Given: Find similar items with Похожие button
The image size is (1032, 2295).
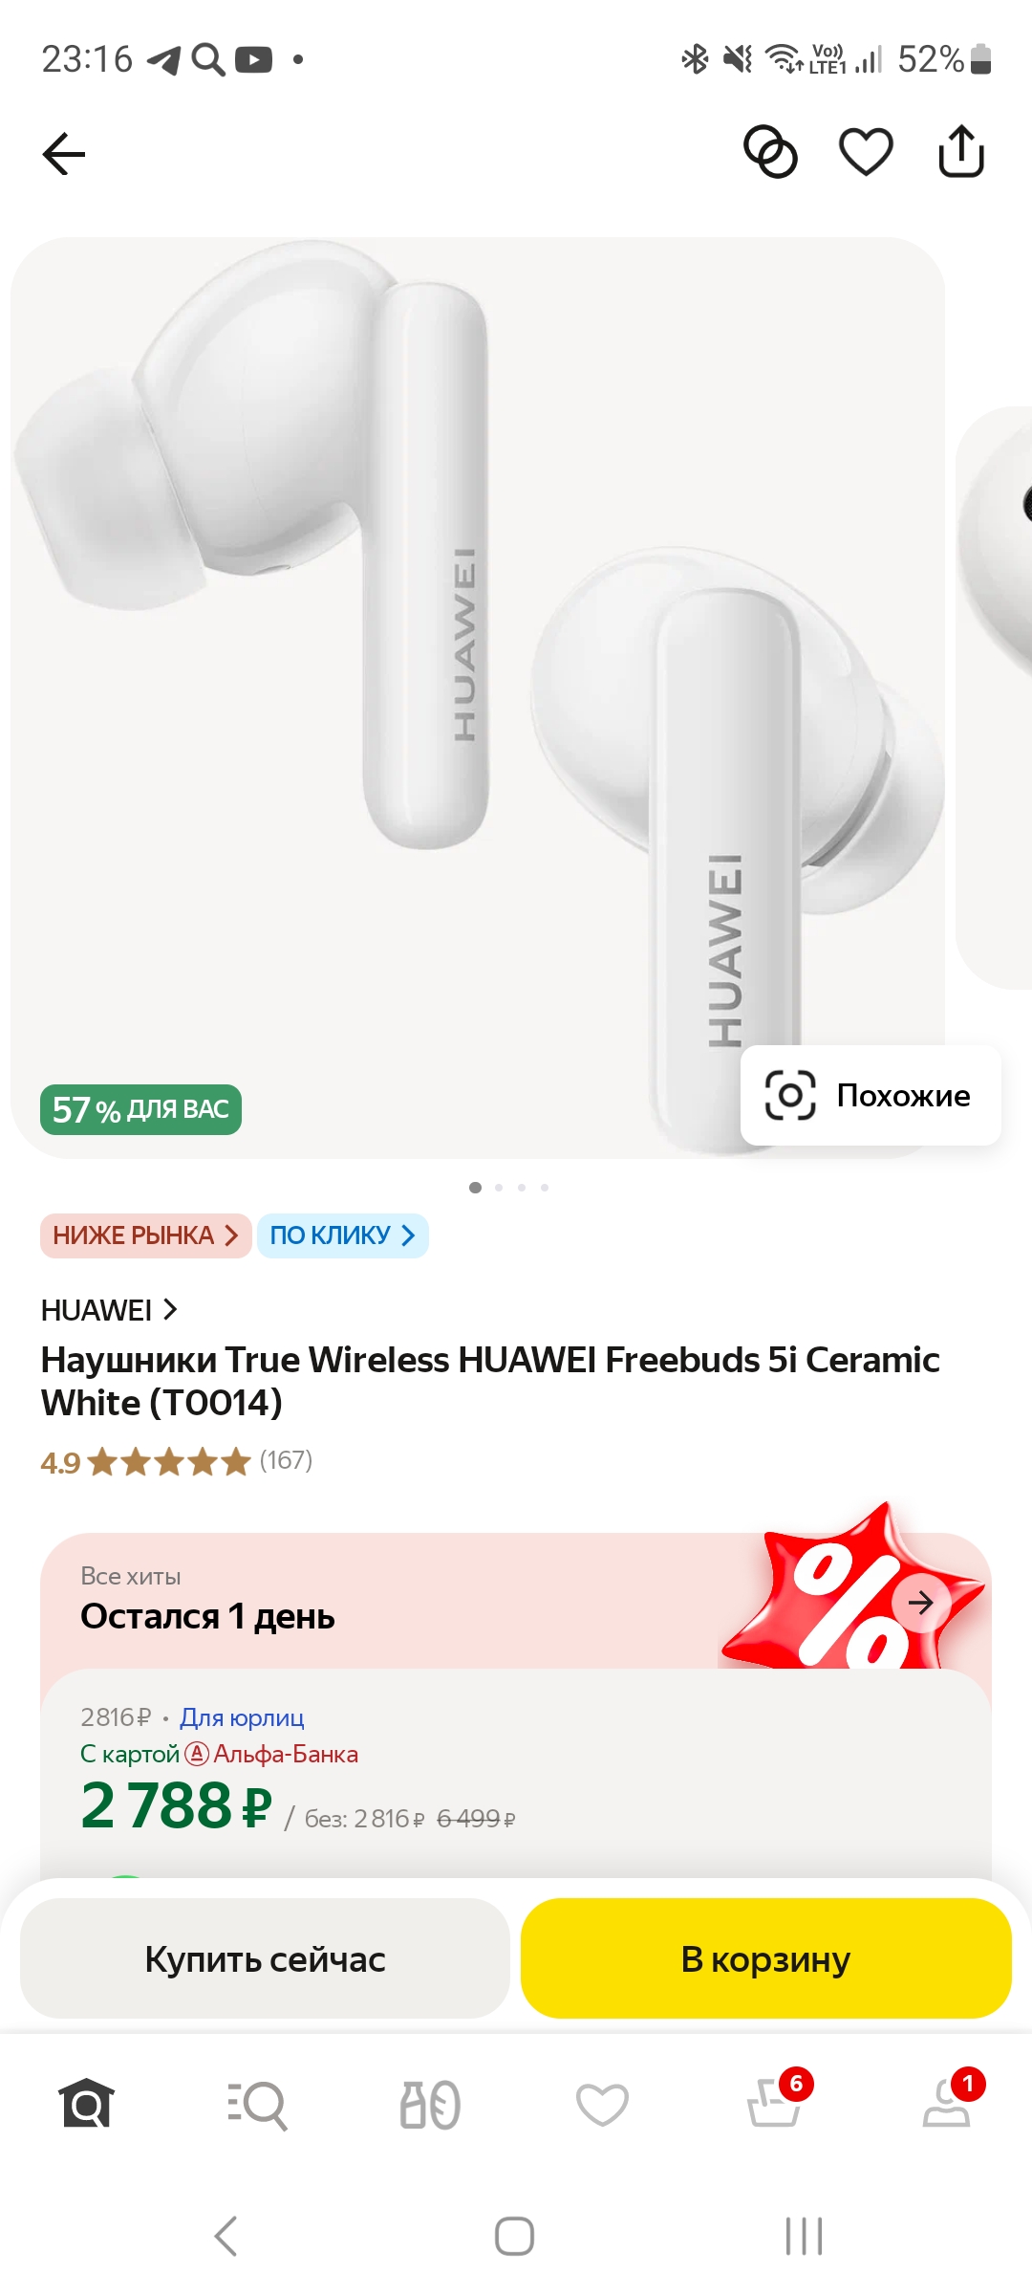Looking at the screenshot, I should pyautogui.click(x=871, y=1095).
